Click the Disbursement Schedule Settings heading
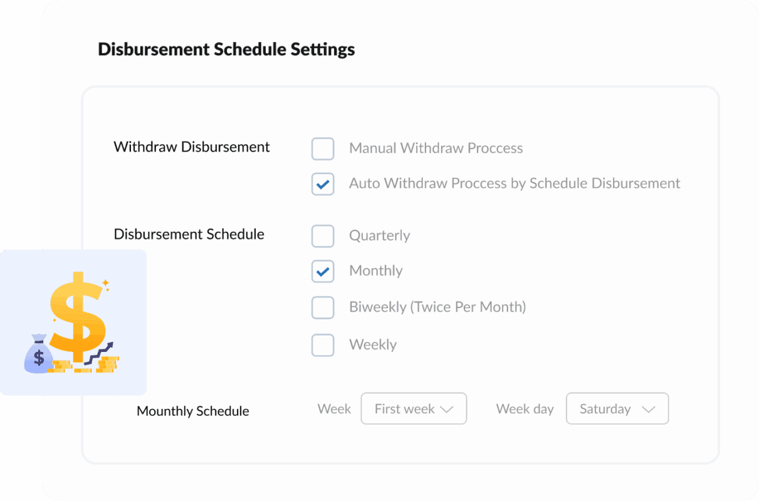The width and height of the screenshot is (759, 501). pos(226,49)
